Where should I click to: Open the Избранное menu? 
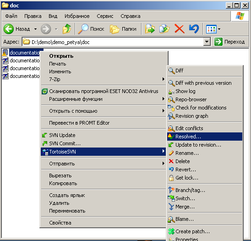tap(77, 16)
